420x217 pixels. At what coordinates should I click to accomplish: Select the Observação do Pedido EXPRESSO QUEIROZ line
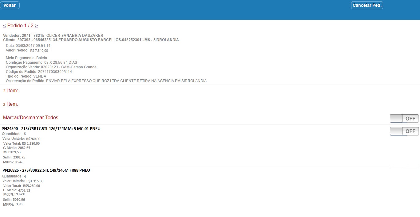[106, 81]
